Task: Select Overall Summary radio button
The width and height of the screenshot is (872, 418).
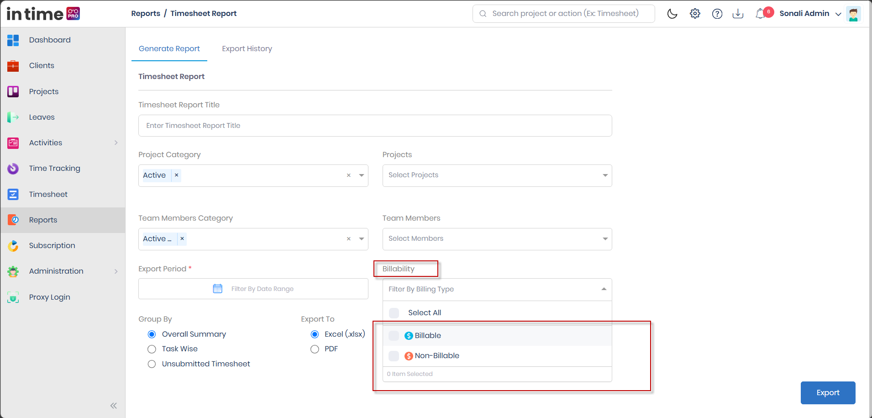Action: (152, 334)
